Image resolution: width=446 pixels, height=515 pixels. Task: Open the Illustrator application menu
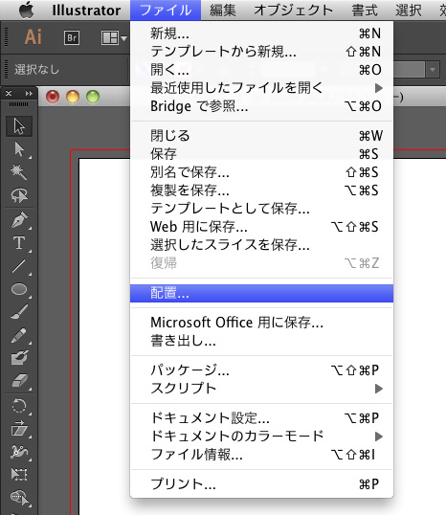point(86,11)
